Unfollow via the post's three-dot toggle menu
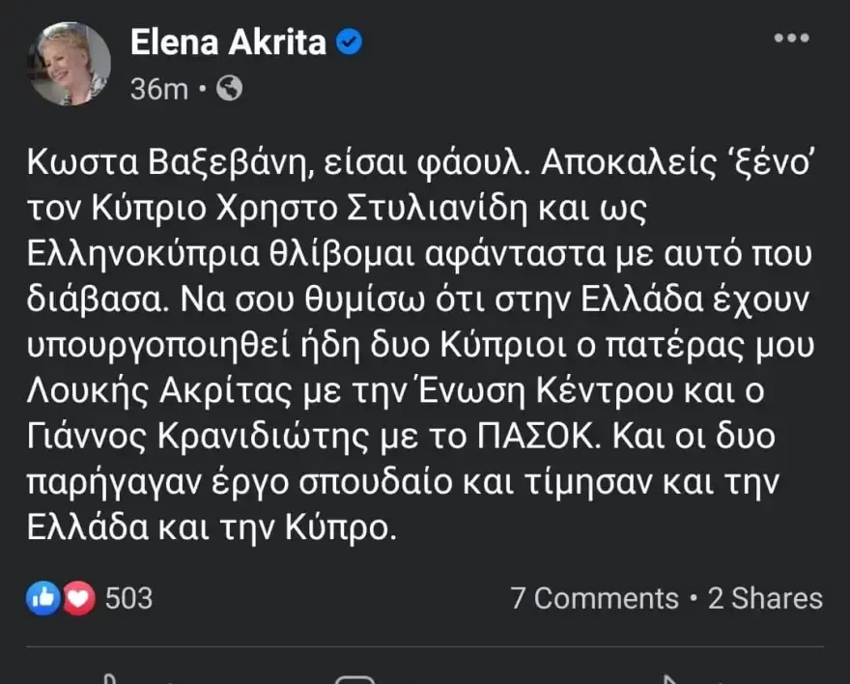The width and height of the screenshot is (850, 684). click(x=794, y=39)
